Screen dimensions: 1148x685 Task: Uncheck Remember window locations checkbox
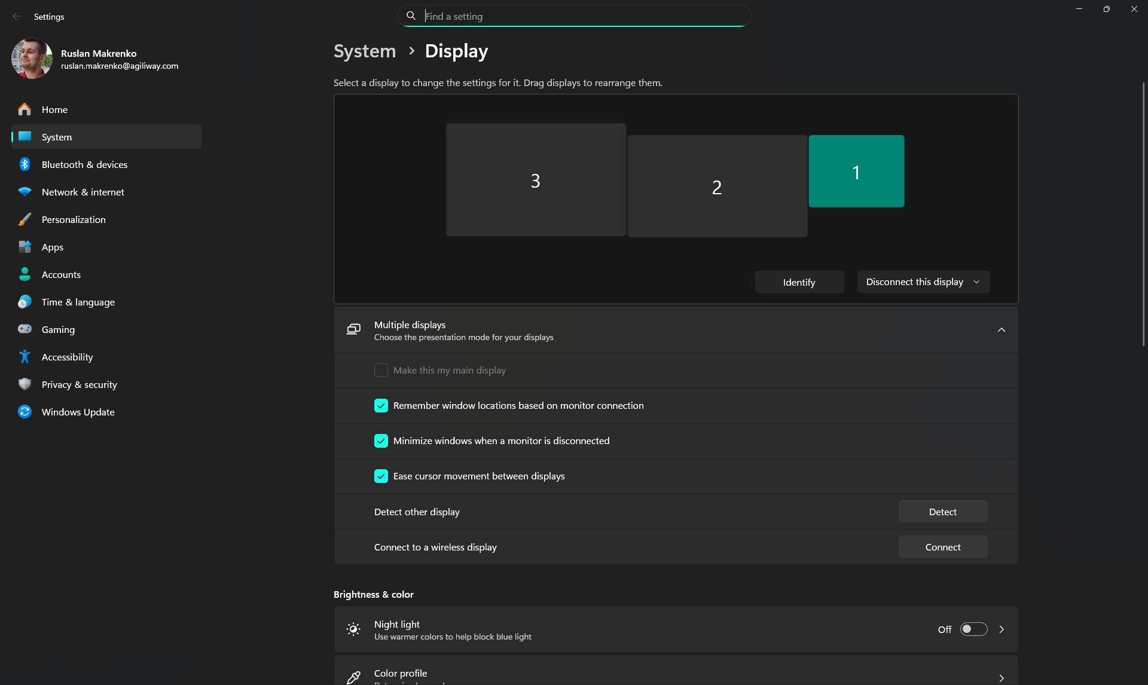pyautogui.click(x=381, y=405)
